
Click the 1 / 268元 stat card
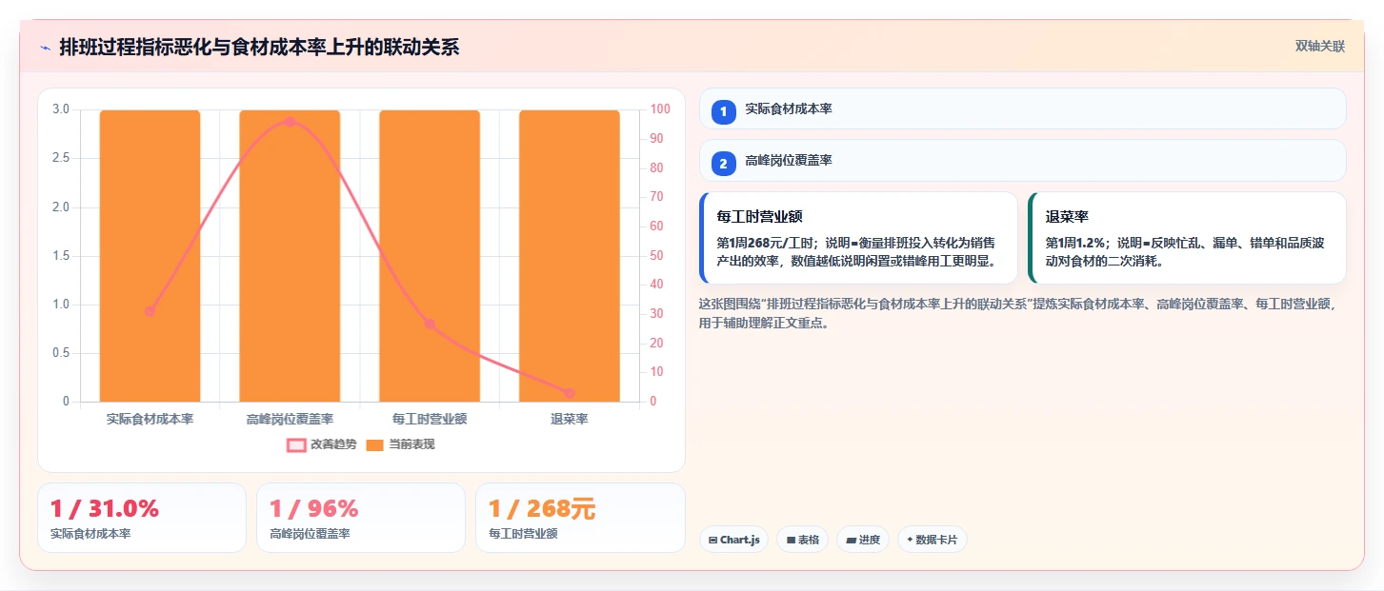[580, 518]
